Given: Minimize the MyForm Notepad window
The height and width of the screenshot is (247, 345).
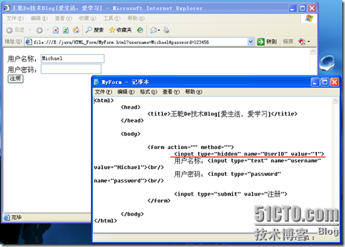Looking at the screenshot, I should click(x=315, y=82).
